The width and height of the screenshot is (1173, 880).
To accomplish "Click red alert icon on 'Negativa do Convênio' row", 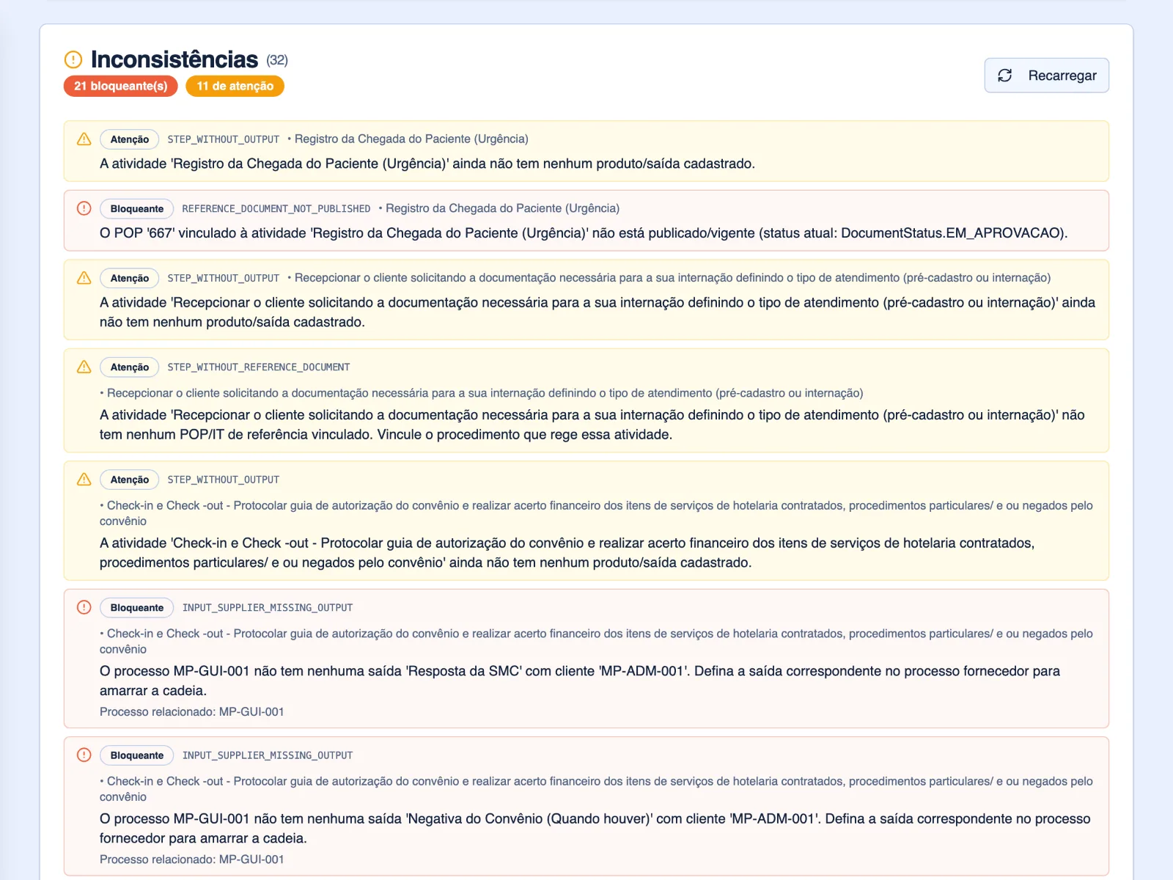I will coord(84,755).
